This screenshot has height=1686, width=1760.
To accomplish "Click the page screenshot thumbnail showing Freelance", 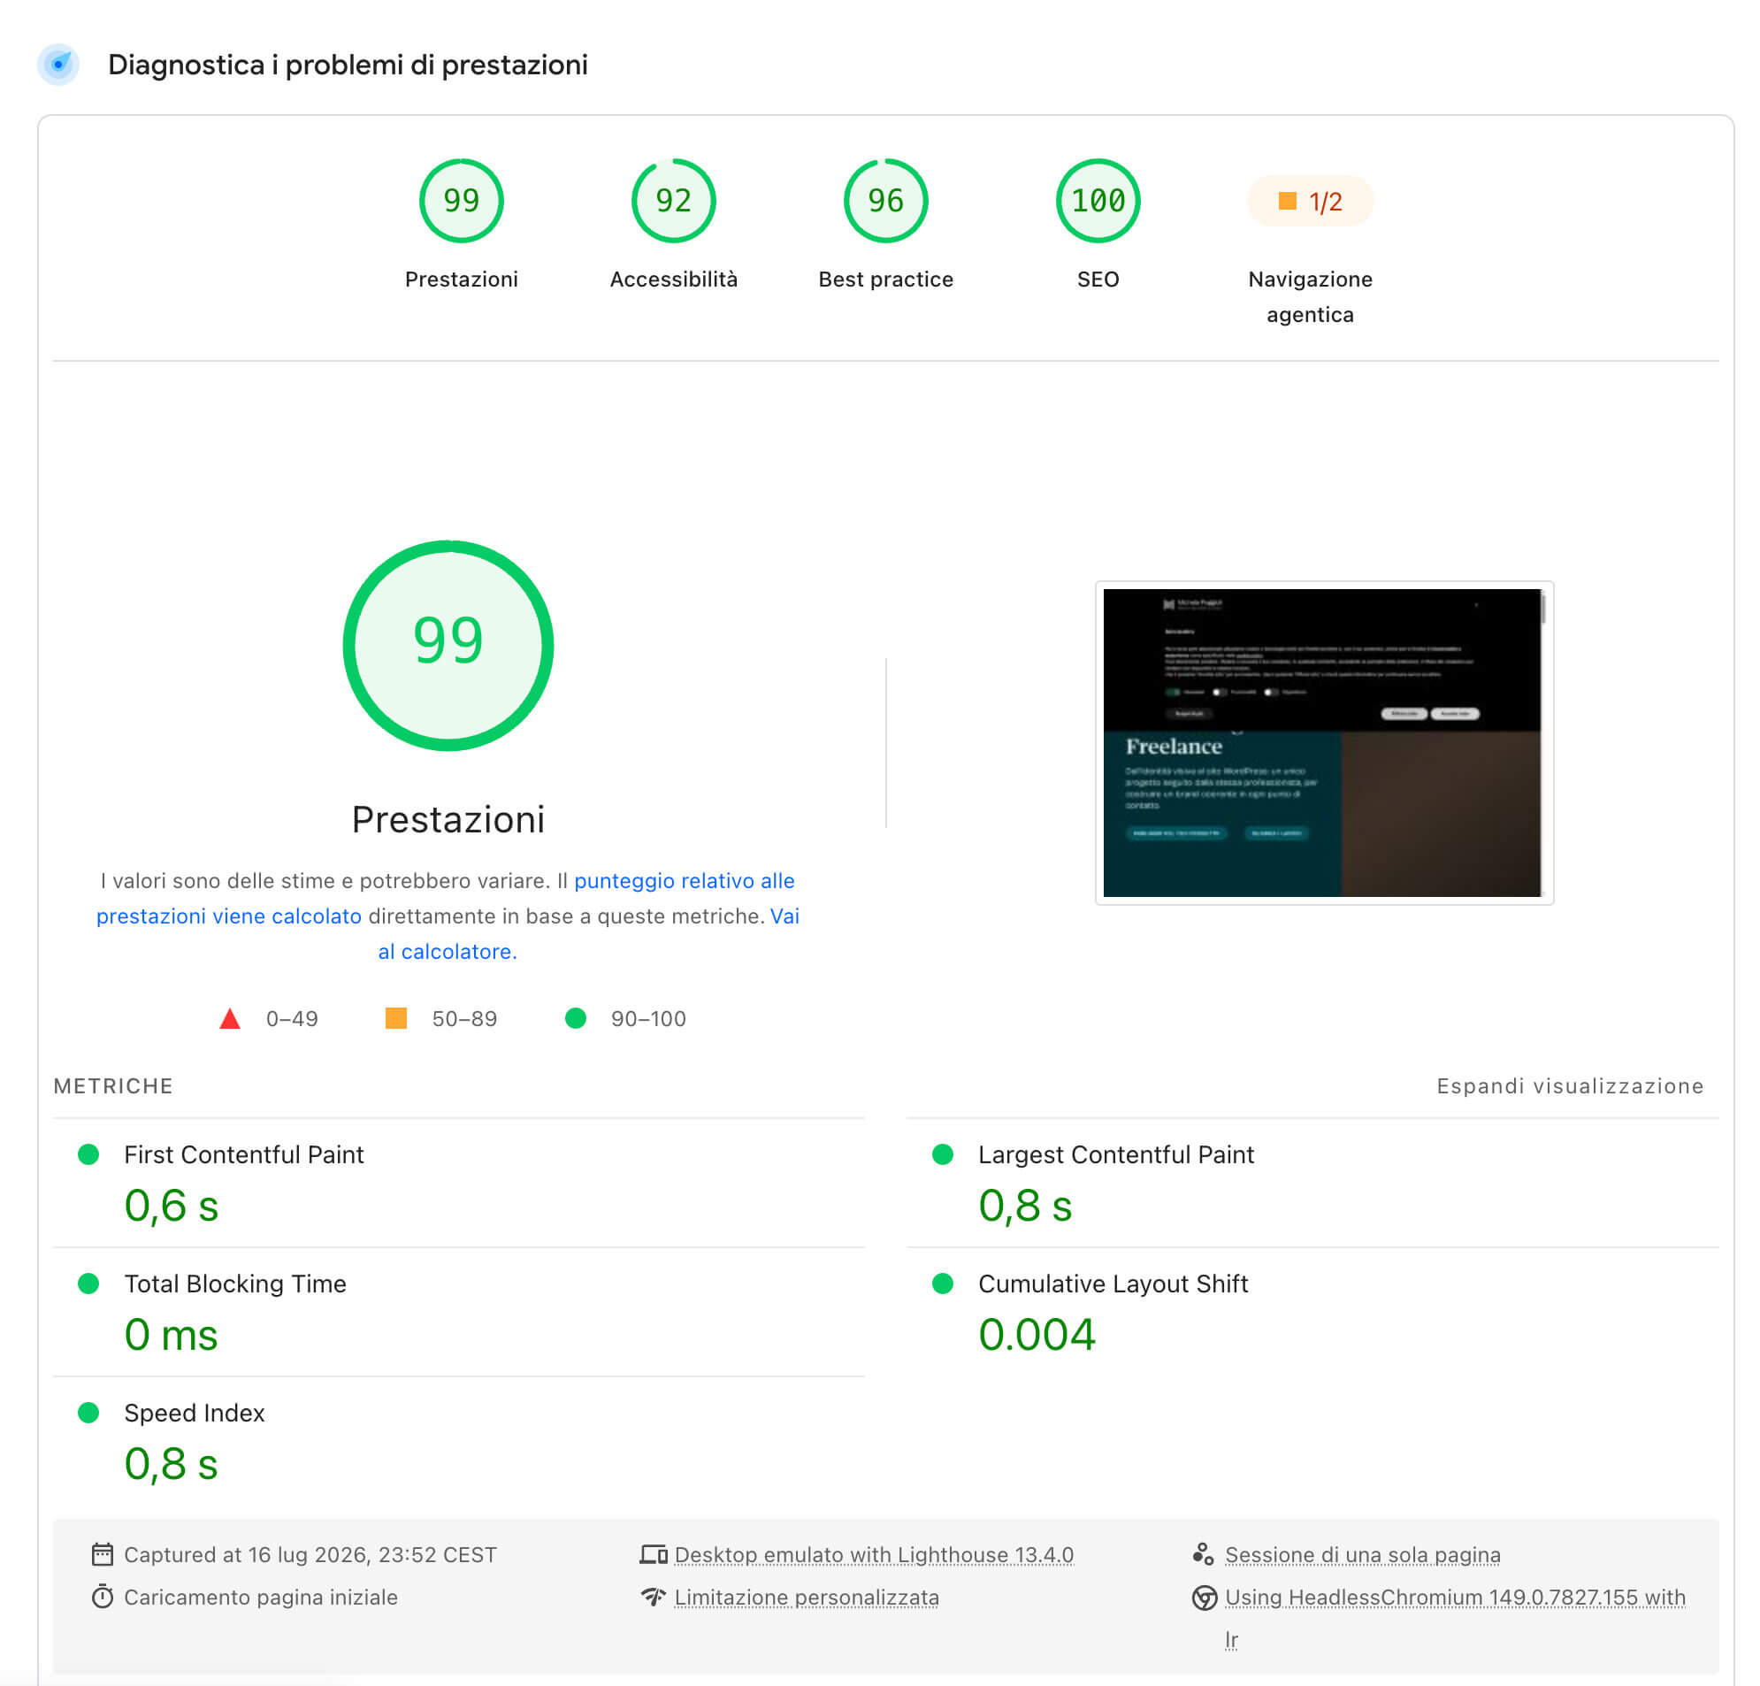I will tap(1324, 742).
